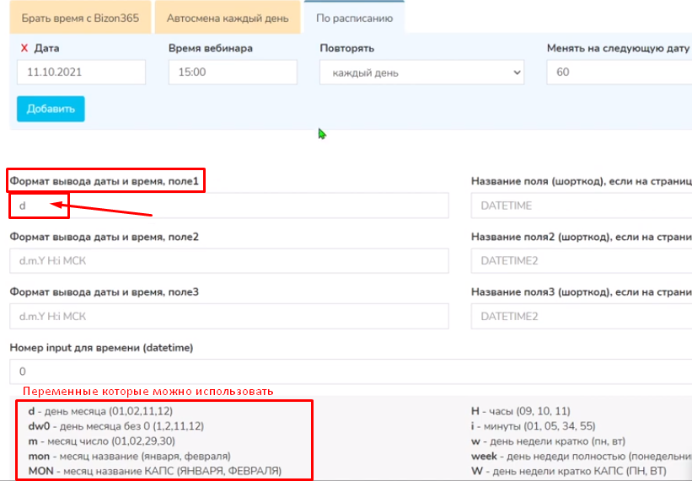Click the Время вебинара label

[x=210, y=48]
